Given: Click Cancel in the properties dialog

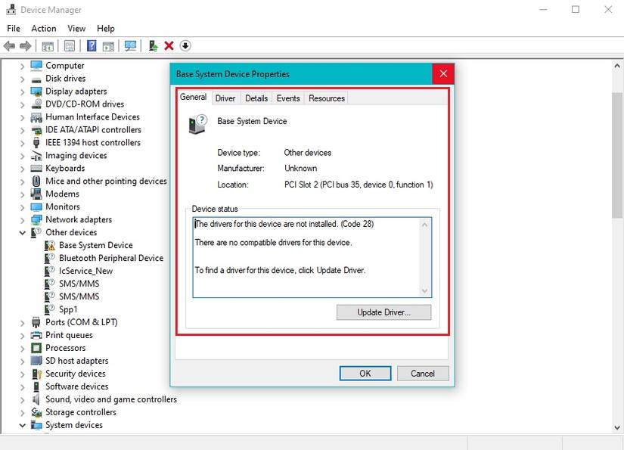Looking at the screenshot, I should (x=422, y=373).
